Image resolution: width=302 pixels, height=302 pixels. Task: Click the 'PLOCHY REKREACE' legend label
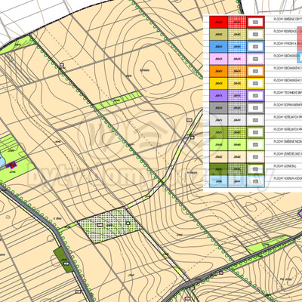click(x=285, y=31)
